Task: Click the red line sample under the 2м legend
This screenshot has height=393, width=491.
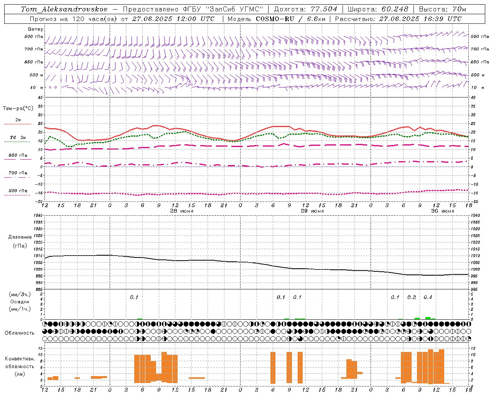Action: tap(18, 124)
